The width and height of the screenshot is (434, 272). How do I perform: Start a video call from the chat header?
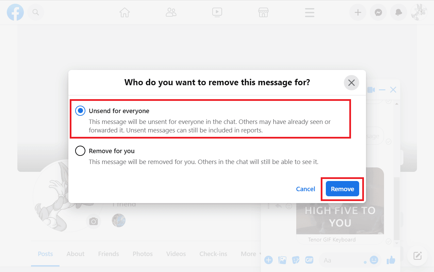tap(371, 89)
